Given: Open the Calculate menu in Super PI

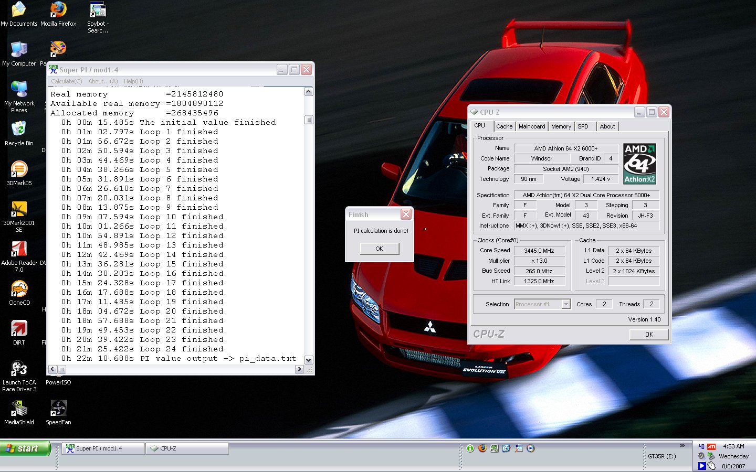Looking at the screenshot, I should coord(67,81).
